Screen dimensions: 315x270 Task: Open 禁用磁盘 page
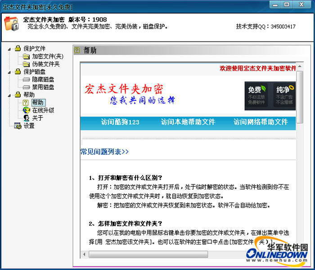pos(43,87)
